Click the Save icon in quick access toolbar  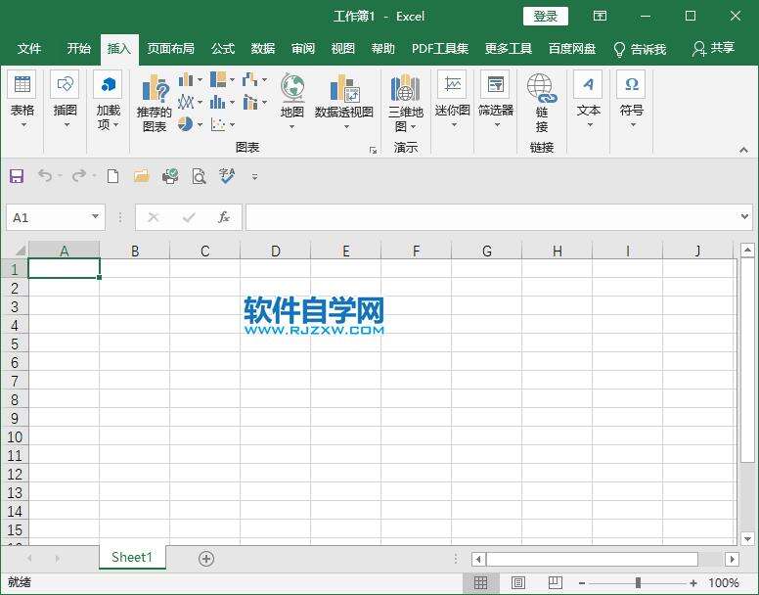coord(17,176)
